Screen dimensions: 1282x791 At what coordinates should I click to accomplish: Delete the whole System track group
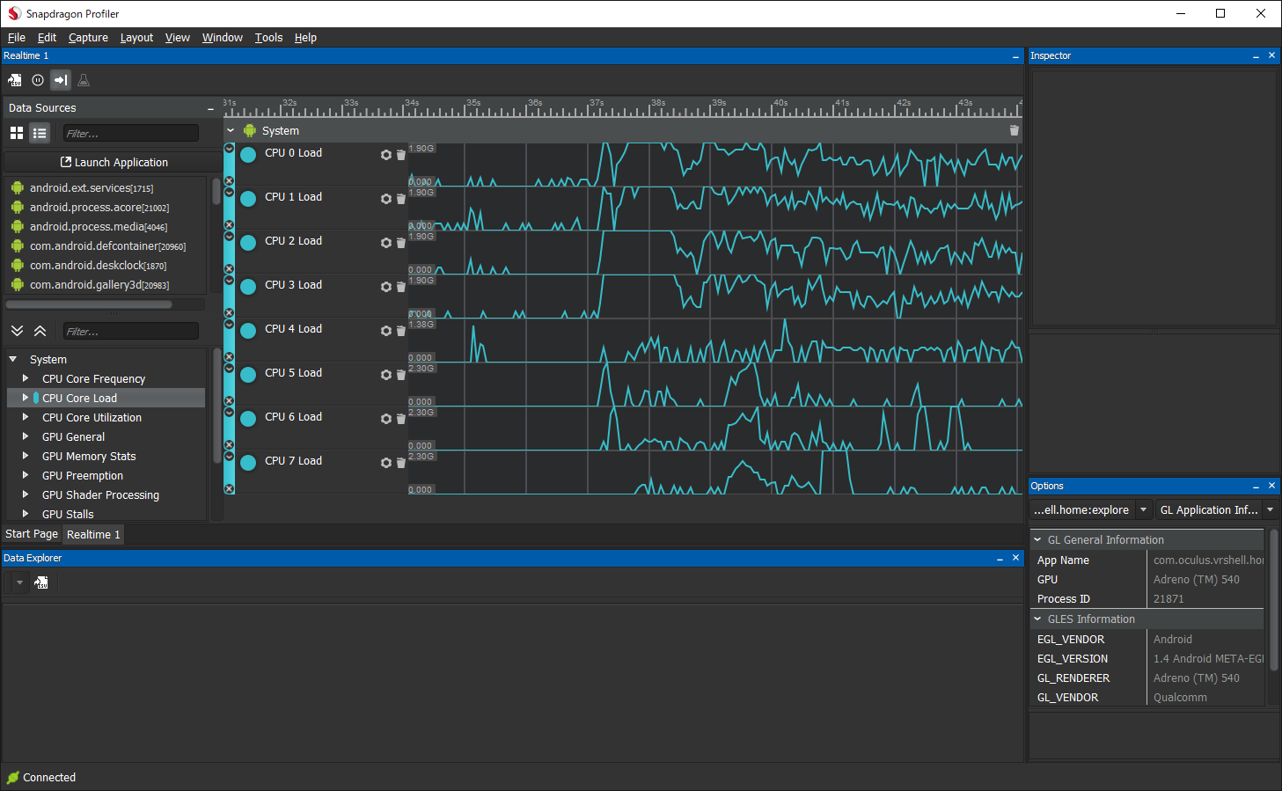1014,130
